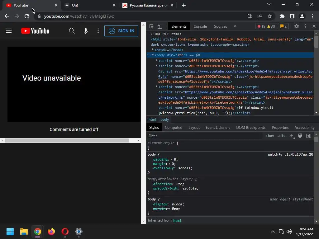
Task: Expand the head element node
Action: (153, 49)
